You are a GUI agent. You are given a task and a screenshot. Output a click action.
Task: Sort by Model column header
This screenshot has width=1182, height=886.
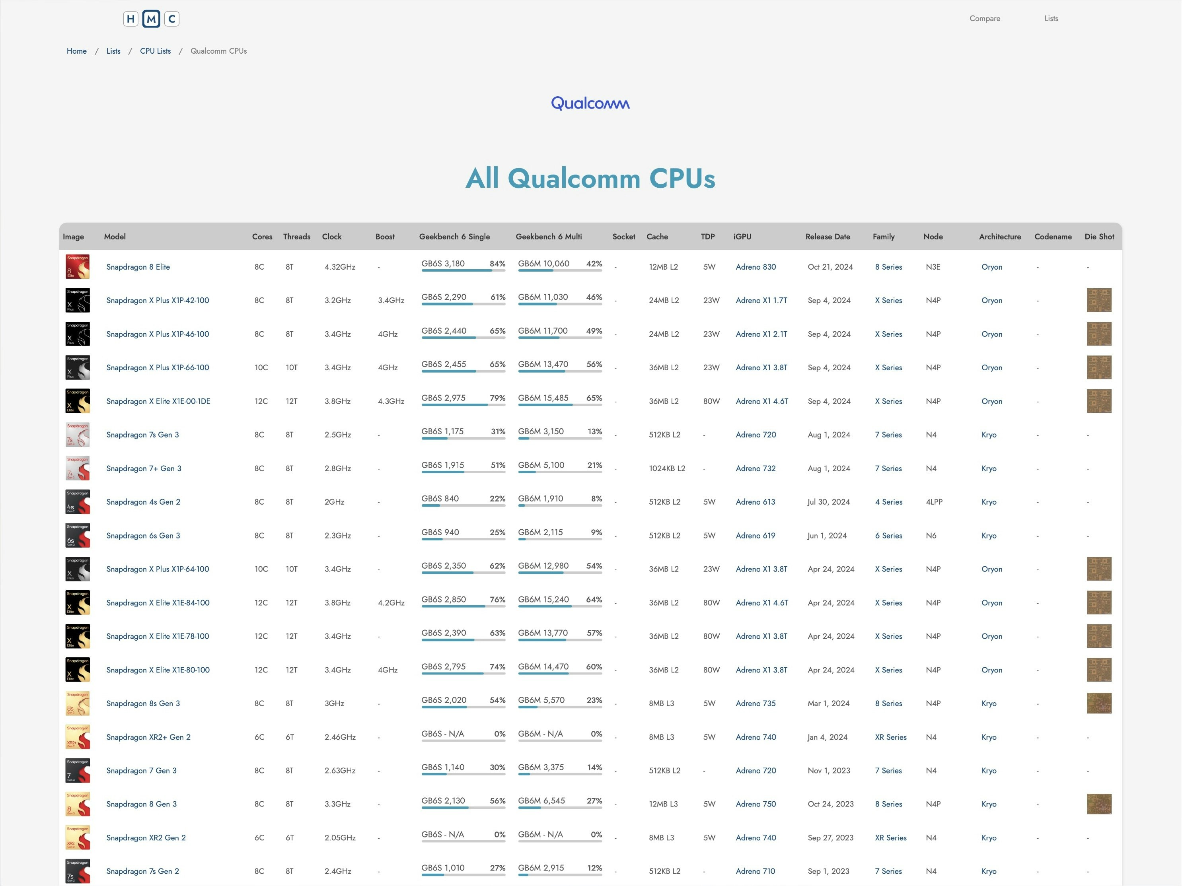115,237
